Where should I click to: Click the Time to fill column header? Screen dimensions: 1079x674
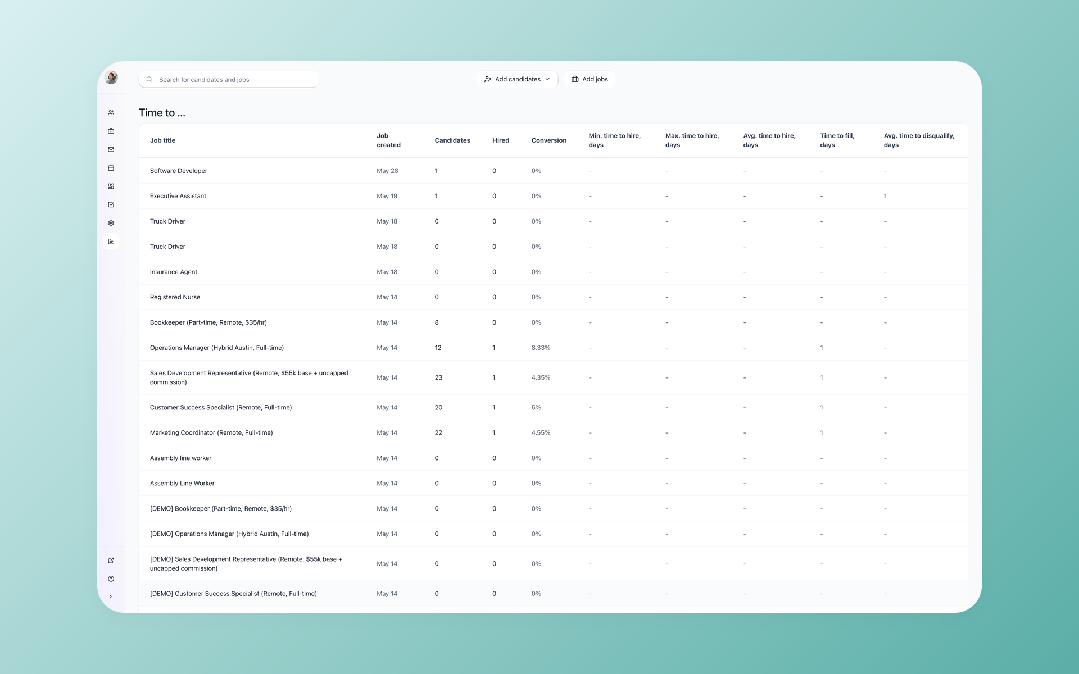tap(837, 140)
